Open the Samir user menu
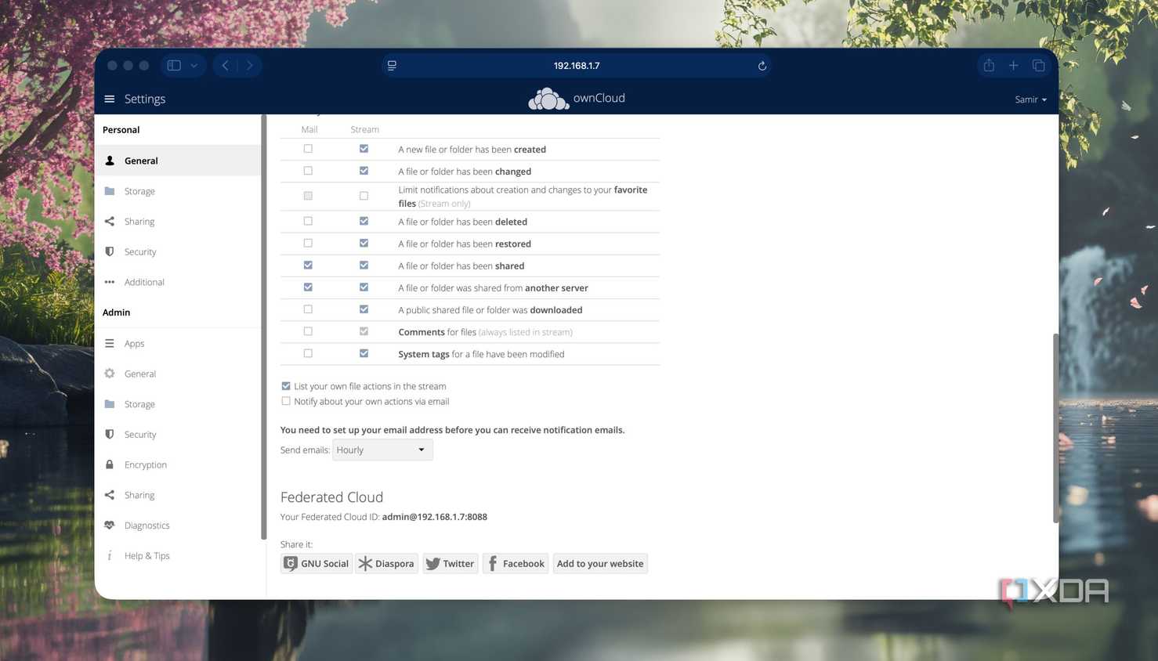Screen dimensions: 1158x661 coord(1030,99)
